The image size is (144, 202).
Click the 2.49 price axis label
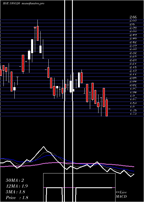tap(133, 35)
